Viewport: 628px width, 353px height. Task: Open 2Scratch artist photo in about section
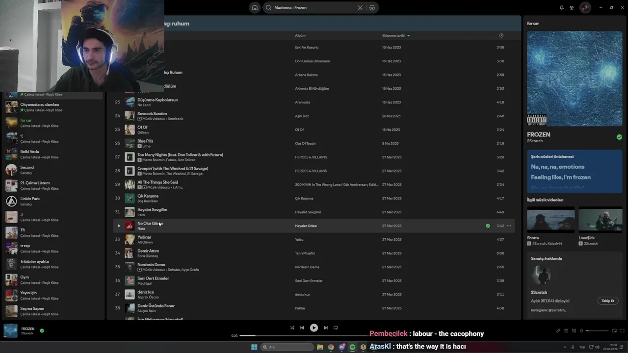pos(541,276)
